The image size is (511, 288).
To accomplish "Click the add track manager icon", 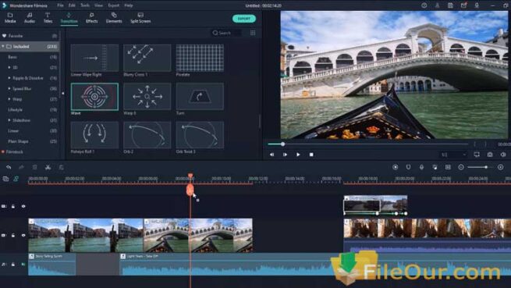I will click(5, 179).
